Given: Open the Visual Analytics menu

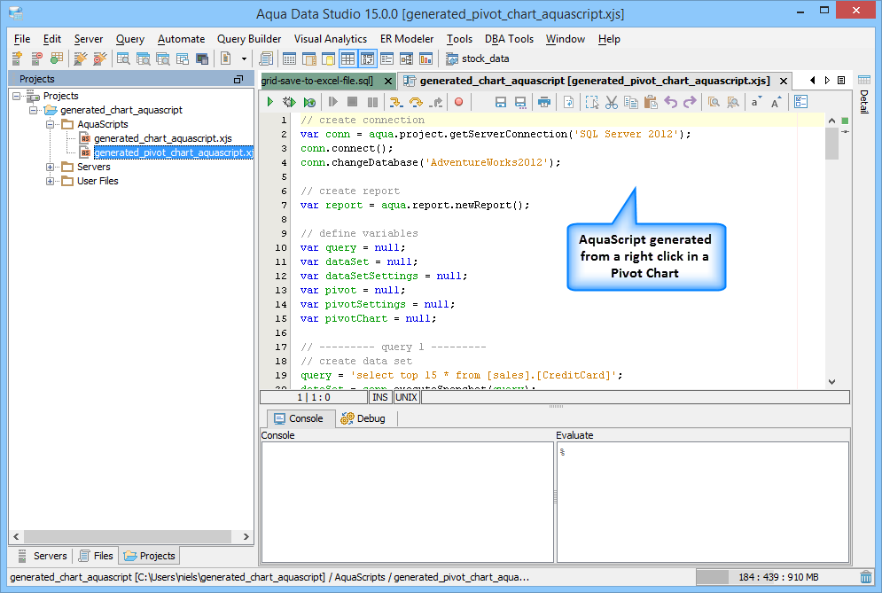Looking at the screenshot, I should [330, 39].
